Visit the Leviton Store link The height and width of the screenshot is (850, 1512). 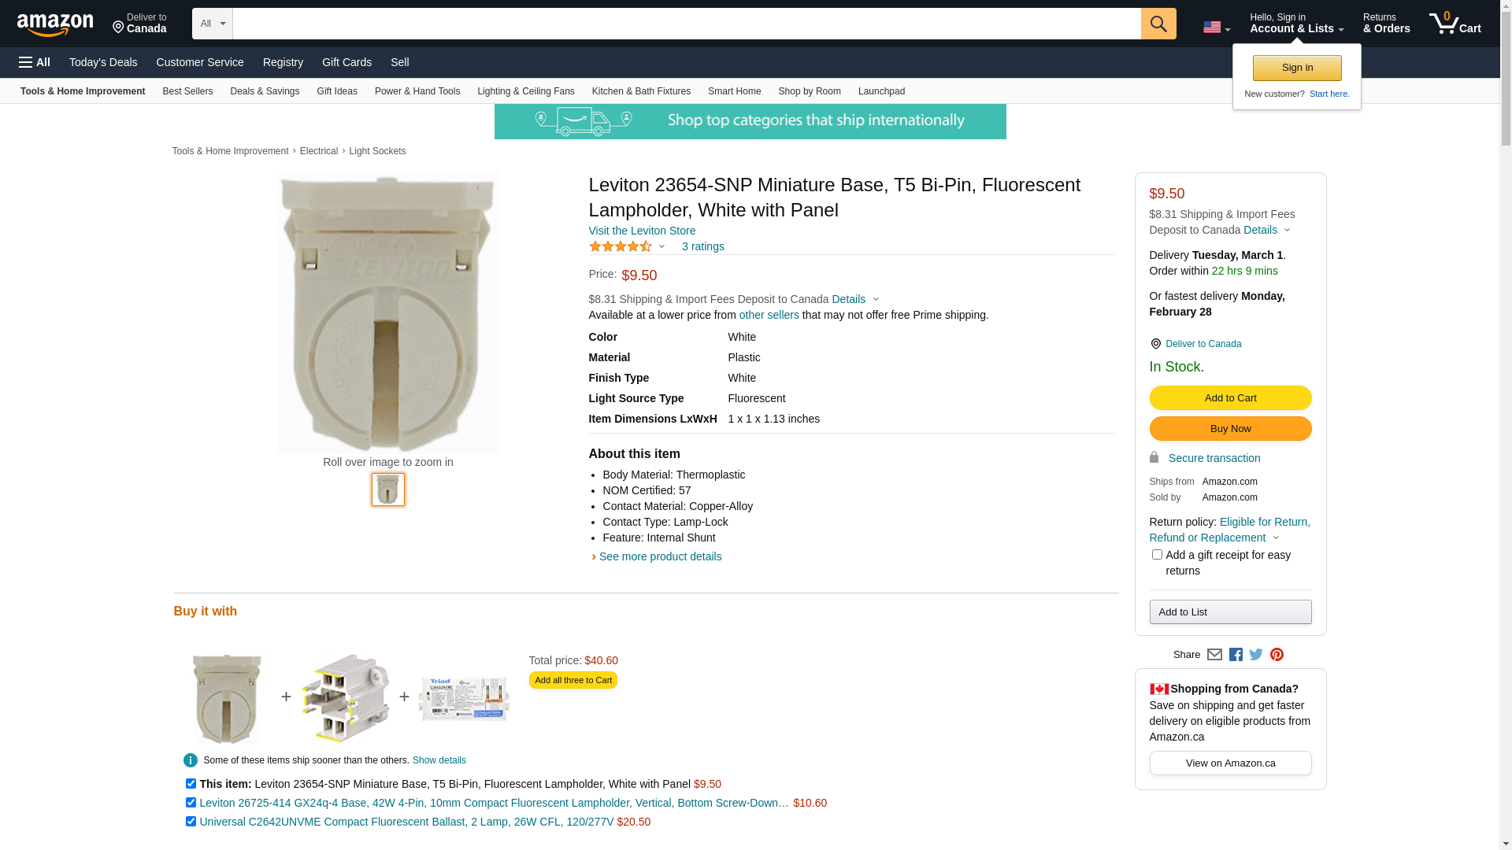tap(642, 231)
